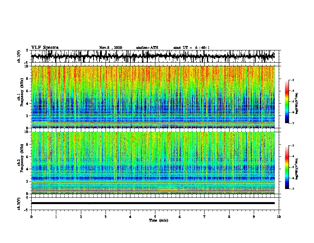
Task: Click the ch.1(V) axis label
Action: pyautogui.click(x=19, y=56)
